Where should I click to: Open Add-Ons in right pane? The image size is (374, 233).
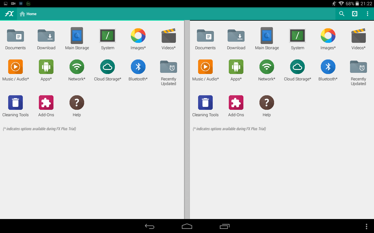click(x=236, y=106)
